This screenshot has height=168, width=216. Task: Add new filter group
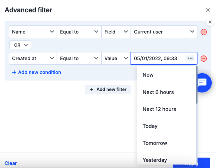coord(108,89)
